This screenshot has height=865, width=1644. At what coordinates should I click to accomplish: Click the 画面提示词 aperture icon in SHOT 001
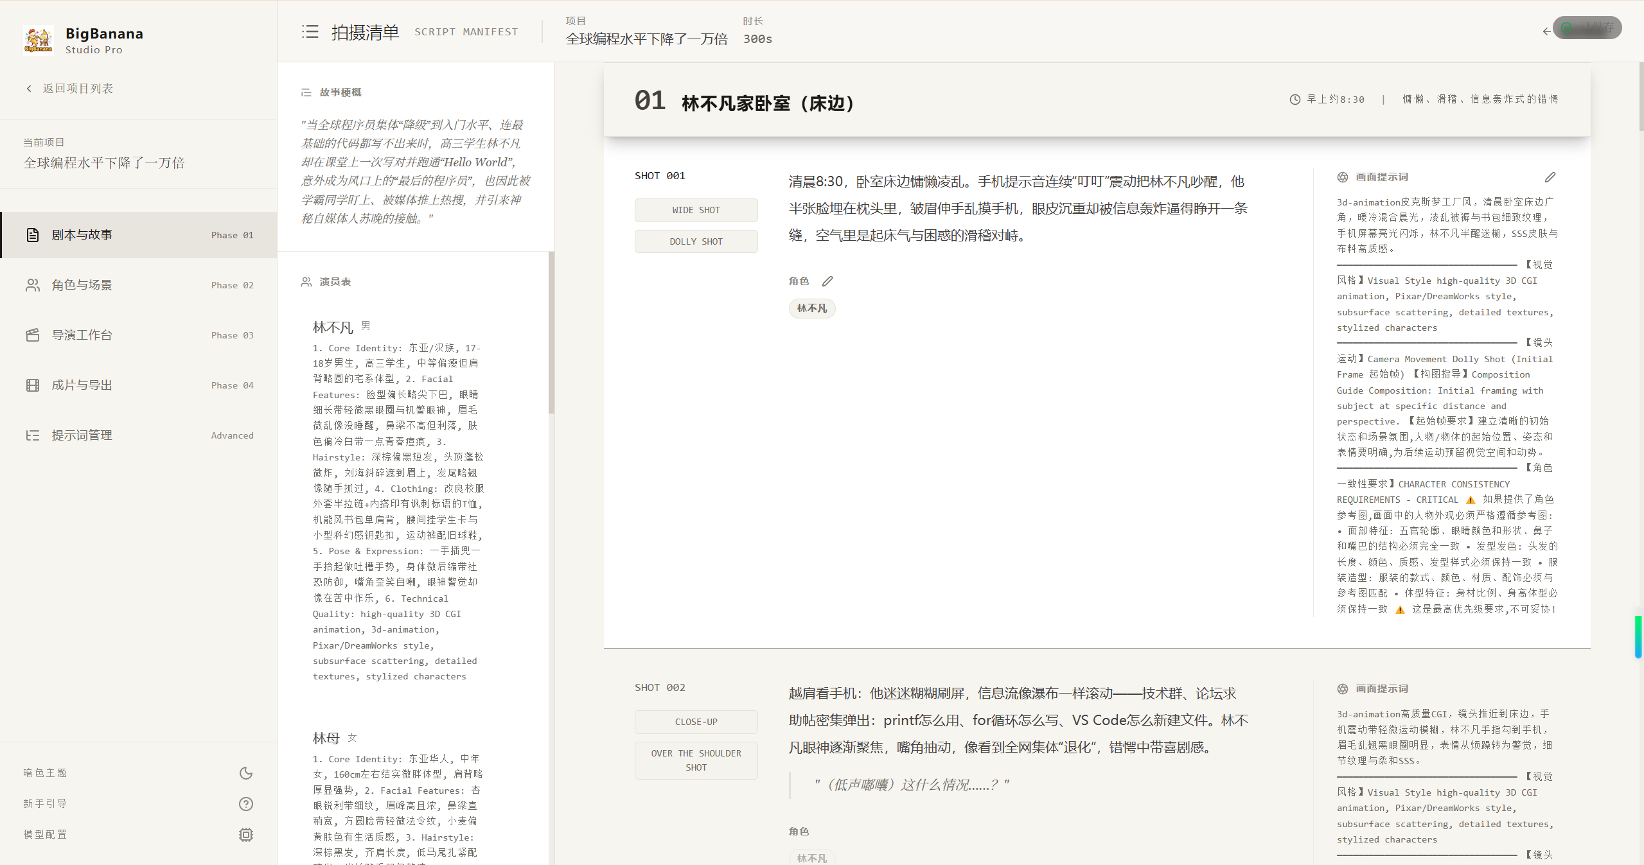(1343, 177)
